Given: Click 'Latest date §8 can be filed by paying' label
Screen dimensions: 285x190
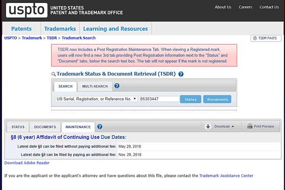Looking at the screenshot, I should click(68, 155).
